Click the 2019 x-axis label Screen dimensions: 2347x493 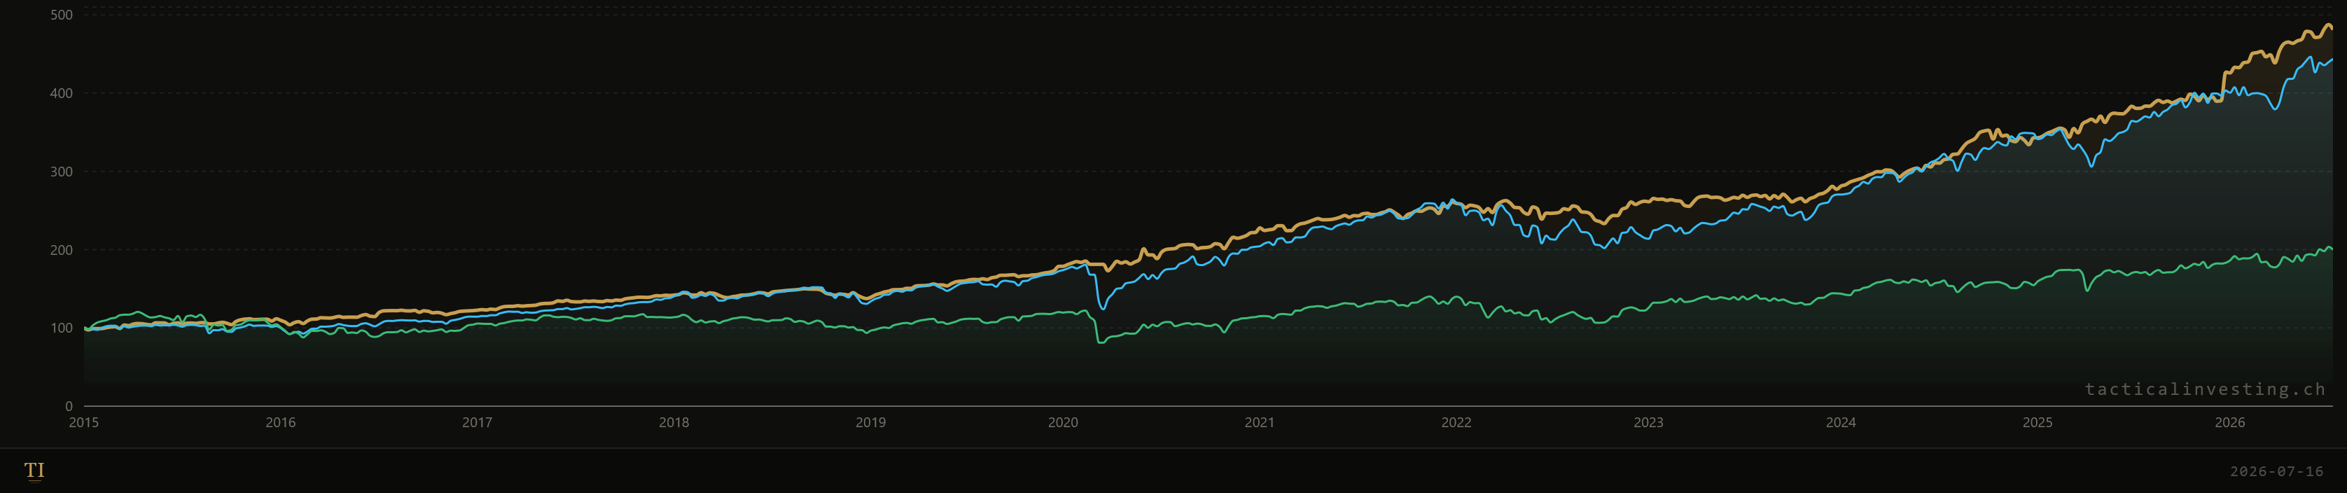coord(871,422)
